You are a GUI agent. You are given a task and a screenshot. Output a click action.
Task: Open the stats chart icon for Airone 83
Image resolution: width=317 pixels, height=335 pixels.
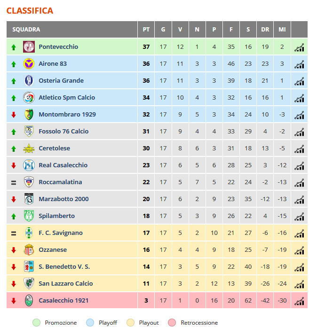(x=299, y=64)
